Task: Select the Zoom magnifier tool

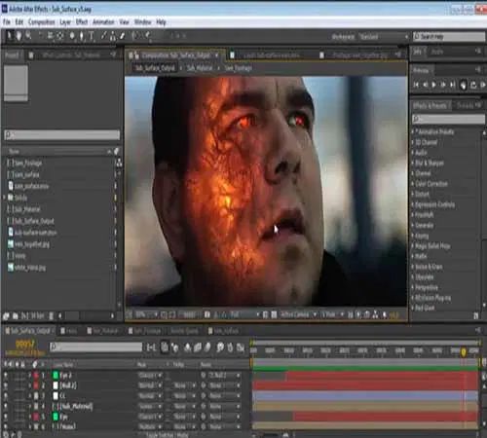Action: coord(28,36)
